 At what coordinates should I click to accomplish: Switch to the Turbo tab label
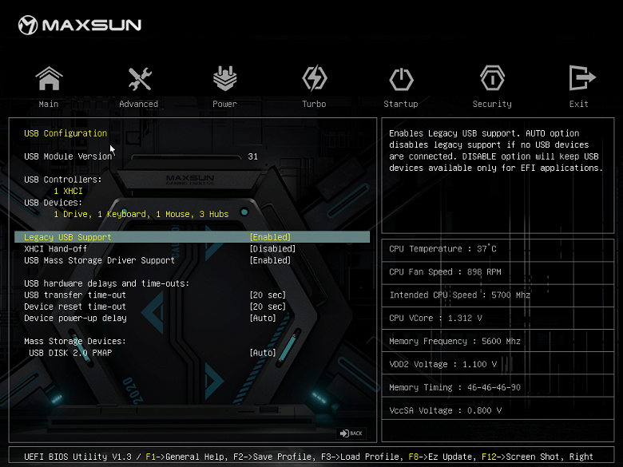click(x=314, y=104)
